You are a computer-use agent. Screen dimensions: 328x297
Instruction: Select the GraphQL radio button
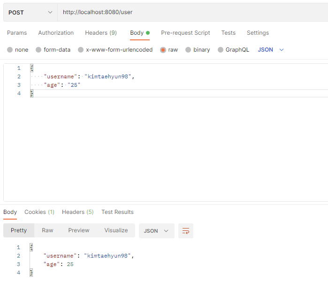221,50
